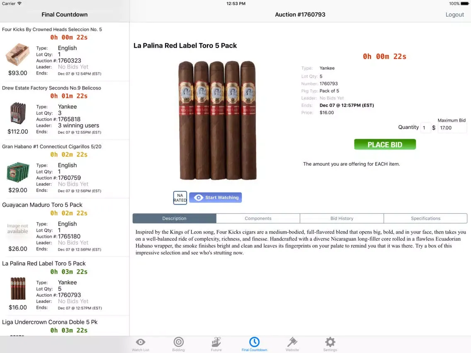Tap the Start Watching button

[215, 198]
